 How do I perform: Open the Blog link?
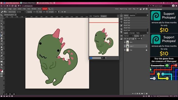(134, 9)
